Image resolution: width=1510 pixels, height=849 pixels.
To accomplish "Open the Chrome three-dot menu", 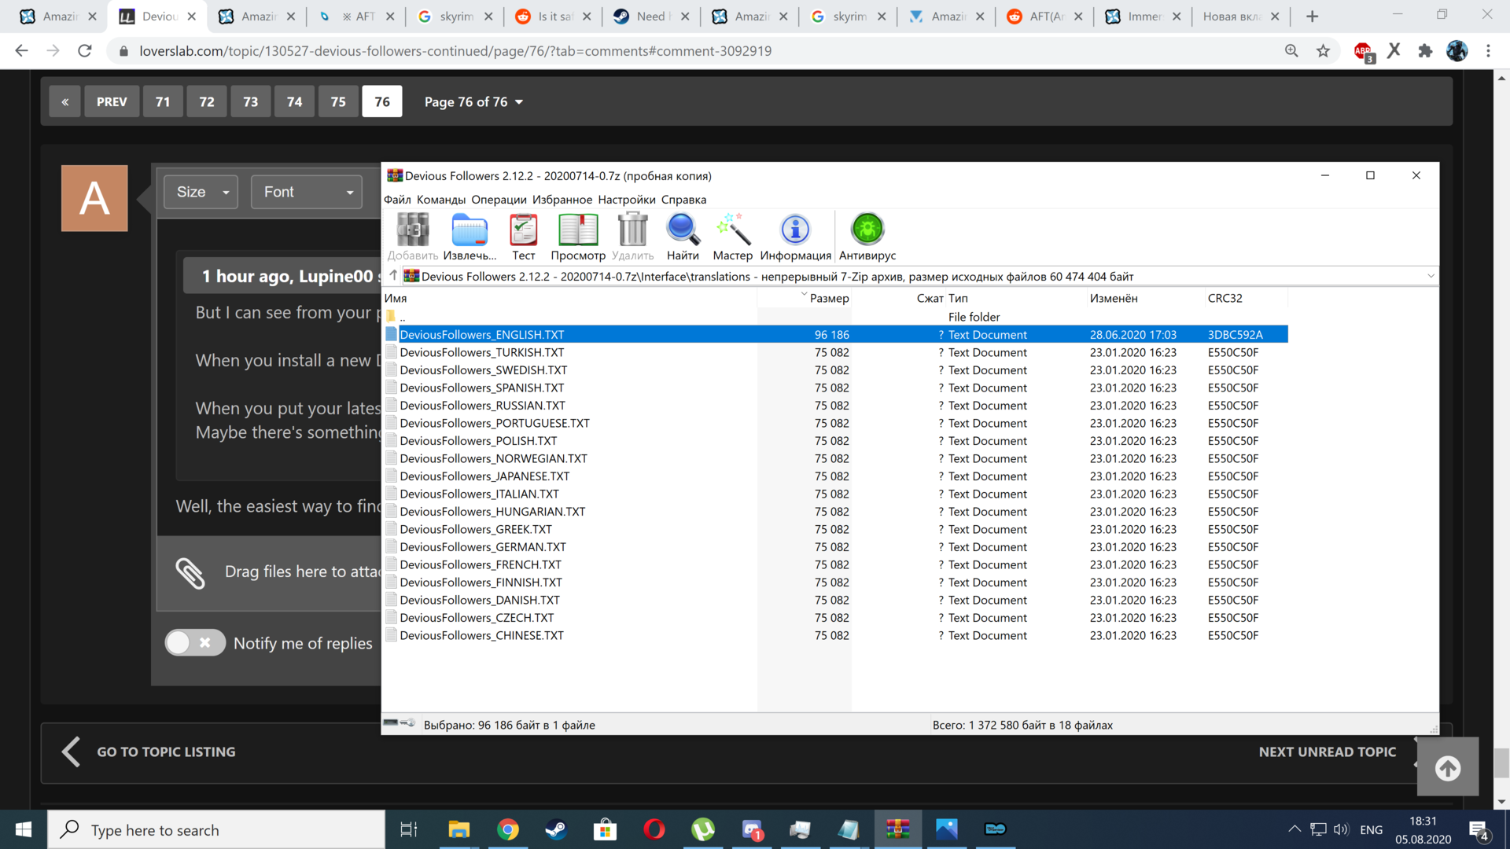I will coord(1488,51).
